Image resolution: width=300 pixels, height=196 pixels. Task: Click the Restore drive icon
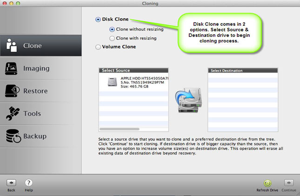coord(12,91)
